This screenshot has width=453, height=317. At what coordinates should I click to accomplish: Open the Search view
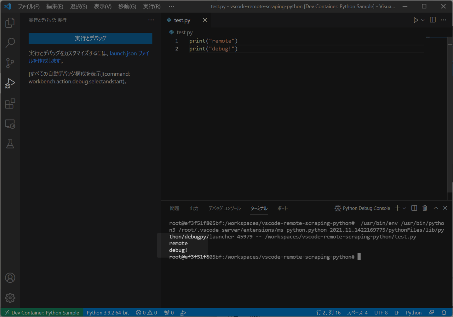[x=10, y=43]
